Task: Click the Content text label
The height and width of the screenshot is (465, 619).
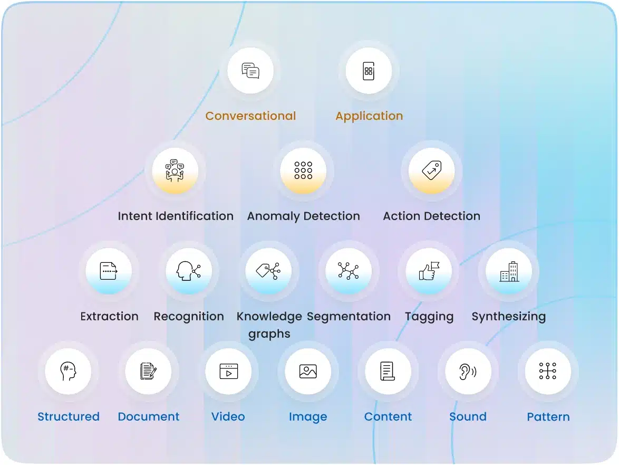Action: [388, 416]
